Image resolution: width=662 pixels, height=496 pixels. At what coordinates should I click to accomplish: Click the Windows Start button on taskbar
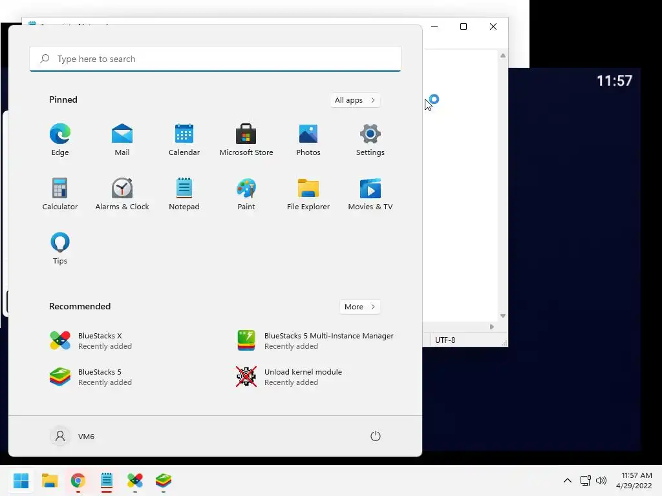click(21, 480)
